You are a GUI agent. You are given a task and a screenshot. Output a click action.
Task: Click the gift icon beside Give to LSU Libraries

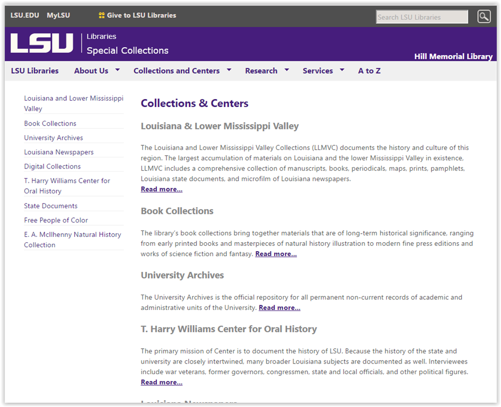click(102, 15)
